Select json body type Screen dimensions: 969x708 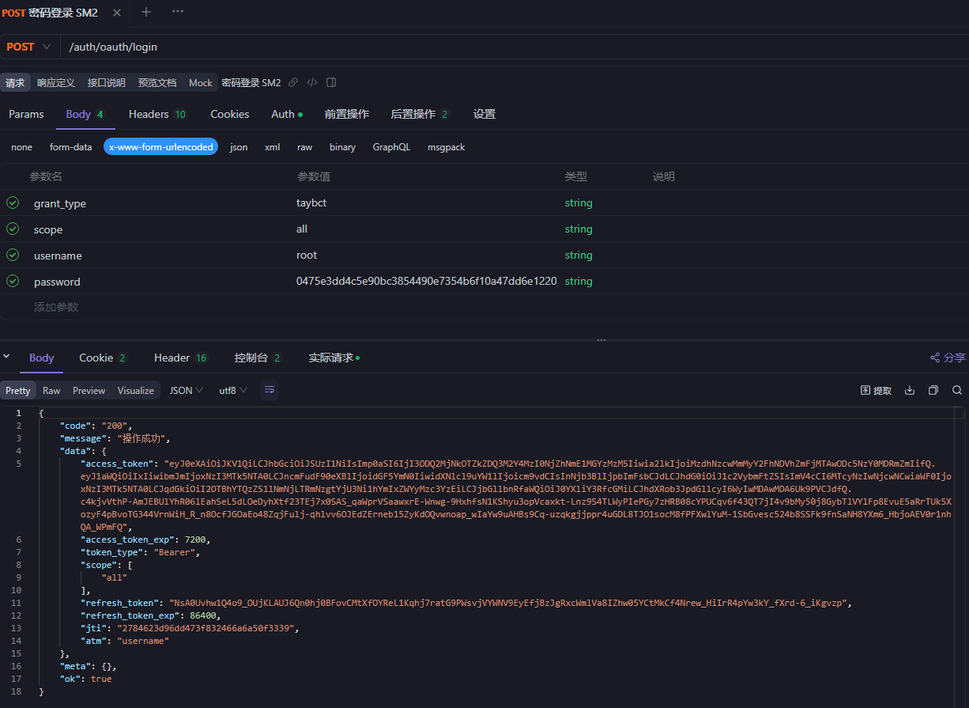tap(239, 147)
